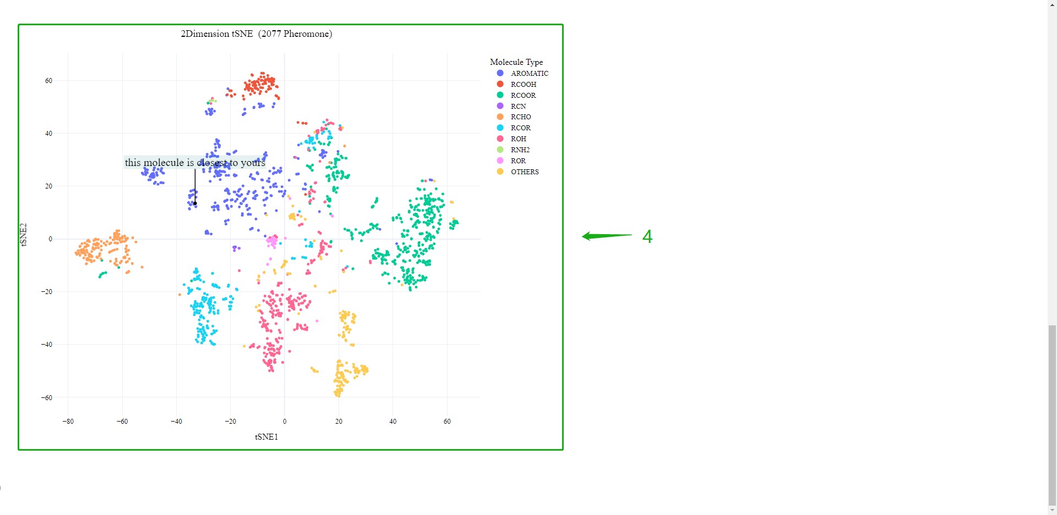The image size is (1057, 515).
Task: Toggle OTHERS series in legend
Action: pos(517,171)
